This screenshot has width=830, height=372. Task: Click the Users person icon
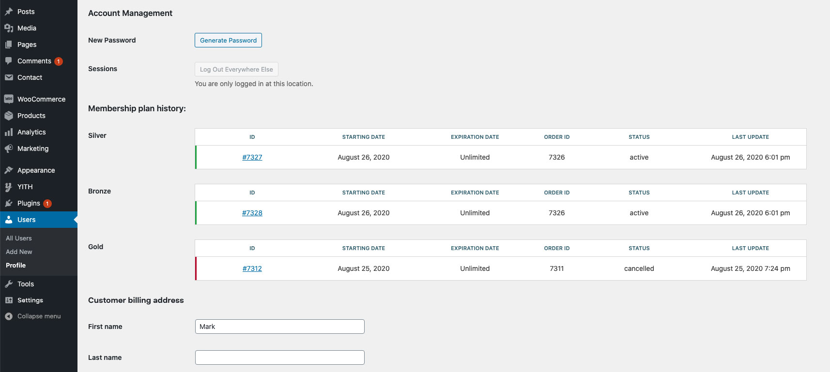point(9,220)
